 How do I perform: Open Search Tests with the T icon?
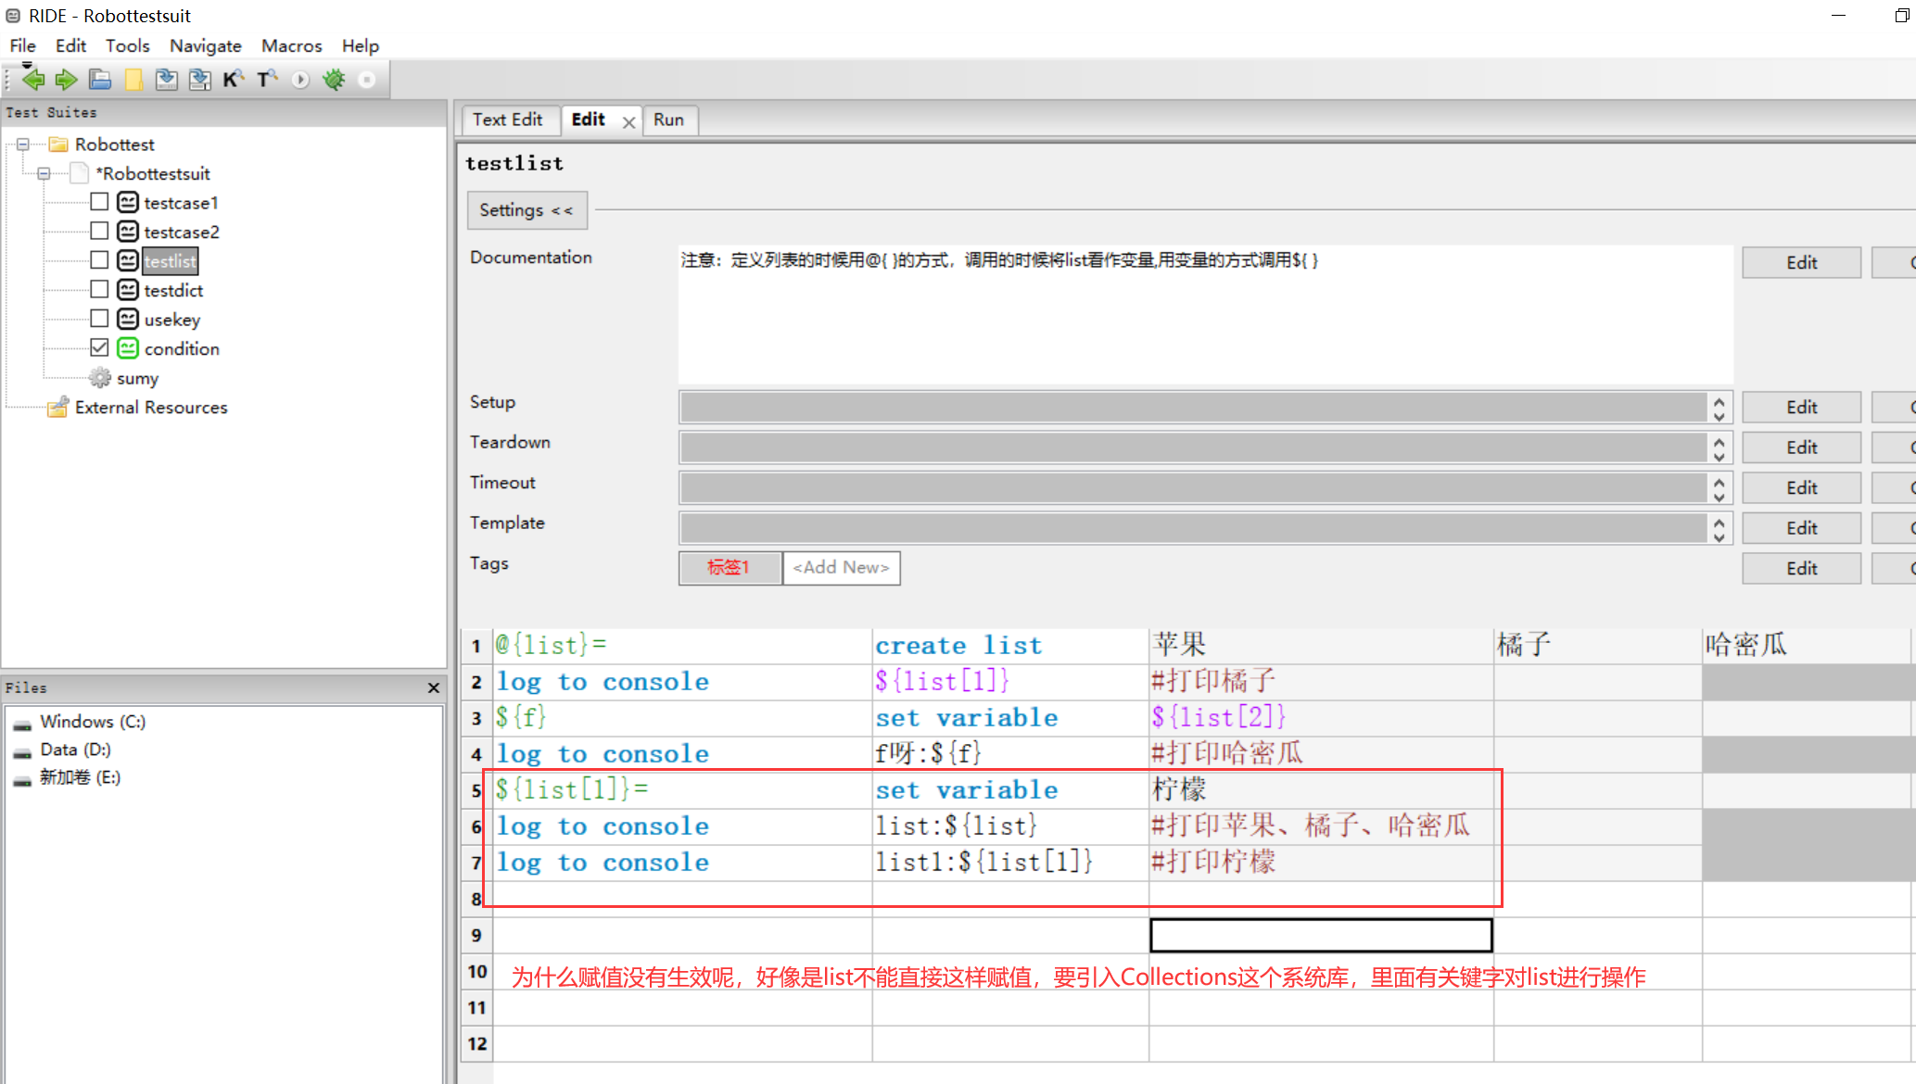coord(267,80)
